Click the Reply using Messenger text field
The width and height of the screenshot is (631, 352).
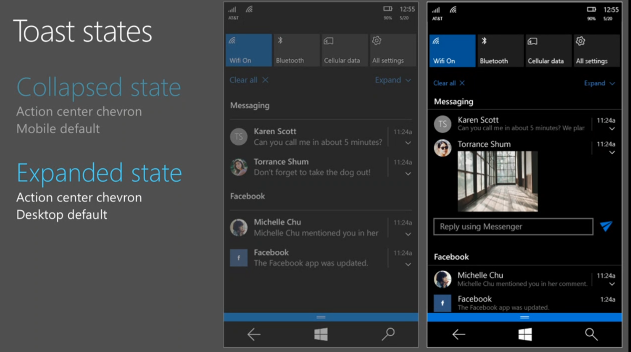(x=513, y=227)
